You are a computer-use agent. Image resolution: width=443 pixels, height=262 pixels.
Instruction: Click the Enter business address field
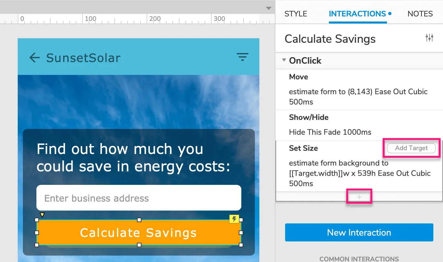(x=139, y=198)
